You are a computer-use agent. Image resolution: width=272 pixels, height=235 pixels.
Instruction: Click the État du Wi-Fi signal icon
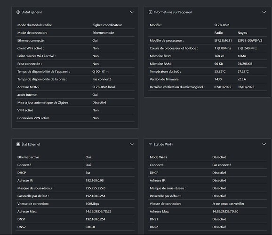(151, 144)
